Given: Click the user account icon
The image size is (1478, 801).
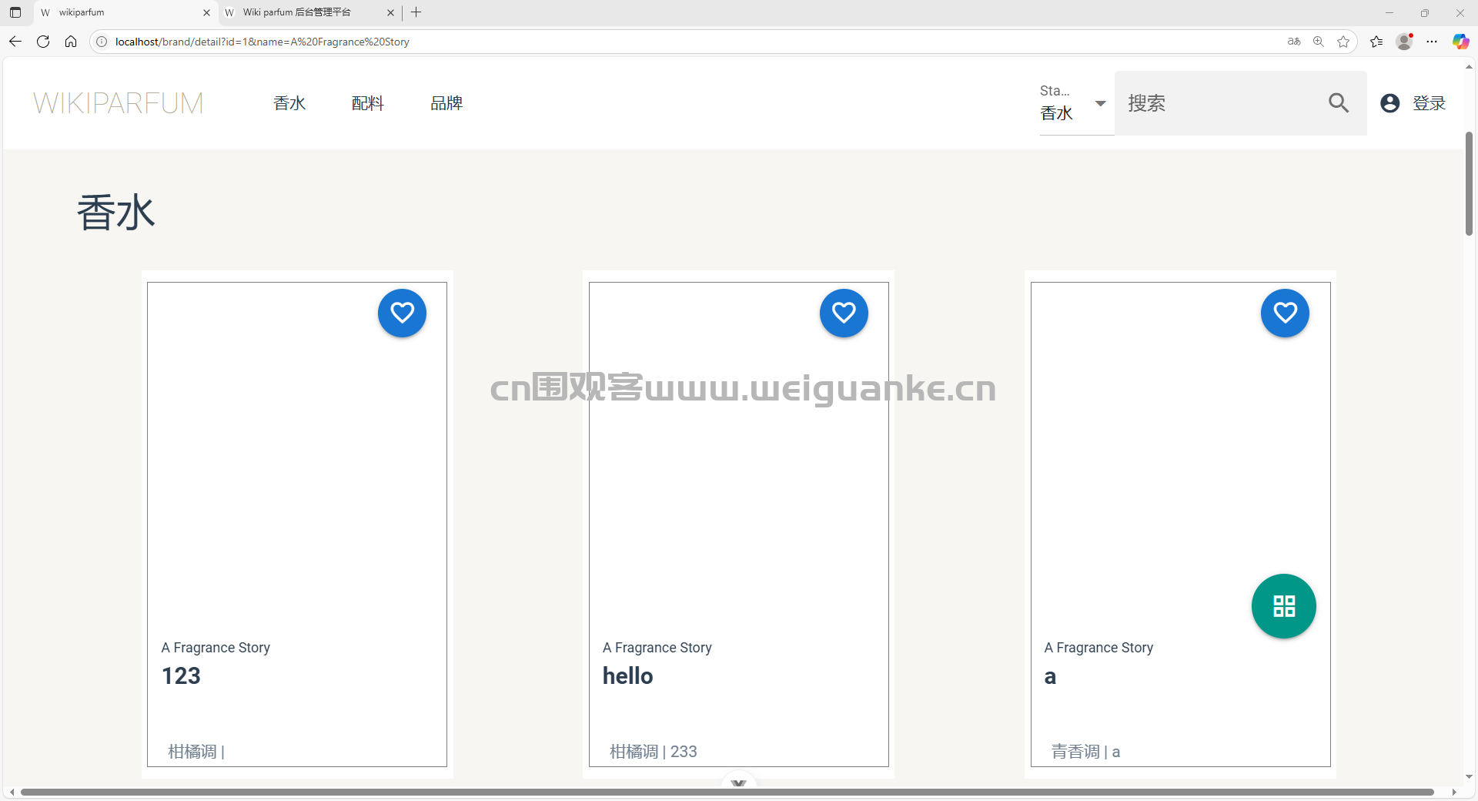Looking at the screenshot, I should [x=1389, y=103].
